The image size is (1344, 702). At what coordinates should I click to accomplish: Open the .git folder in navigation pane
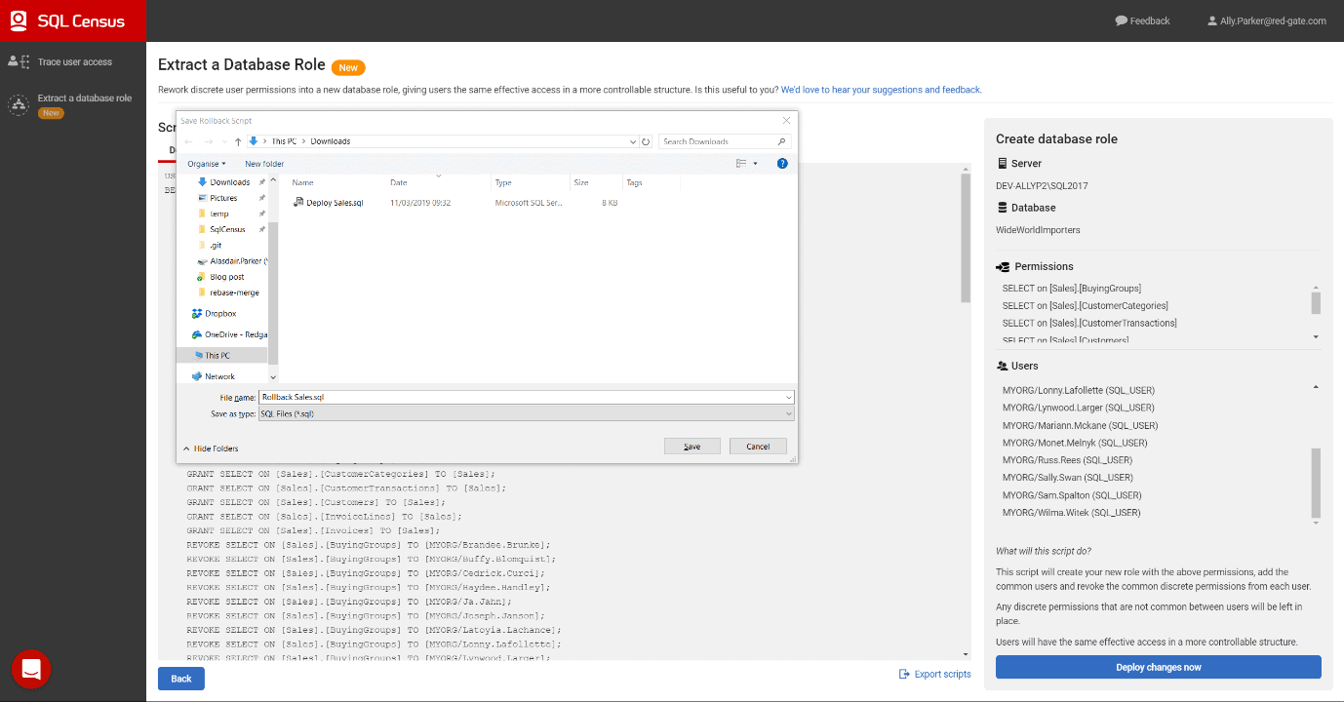click(x=216, y=246)
